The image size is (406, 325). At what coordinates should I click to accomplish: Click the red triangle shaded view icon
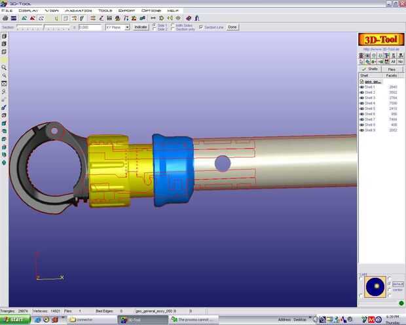pyautogui.click(x=33, y=18)
